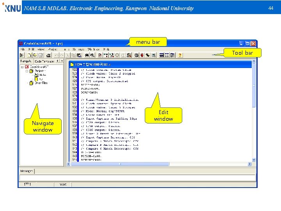Copy selection with the toolbar copy icon
Screen dimensions: 281x211
click(73, 55)
